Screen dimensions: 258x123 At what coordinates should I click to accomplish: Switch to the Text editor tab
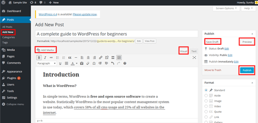click(x=194, y=51)
